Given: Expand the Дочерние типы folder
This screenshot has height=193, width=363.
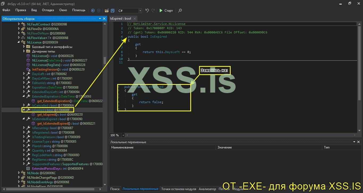Looking at the screenshot, I should [x=24, y=51].
